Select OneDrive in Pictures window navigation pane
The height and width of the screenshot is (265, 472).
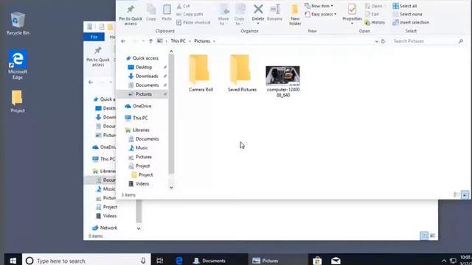pyautogui.click(x=138, y=106)
